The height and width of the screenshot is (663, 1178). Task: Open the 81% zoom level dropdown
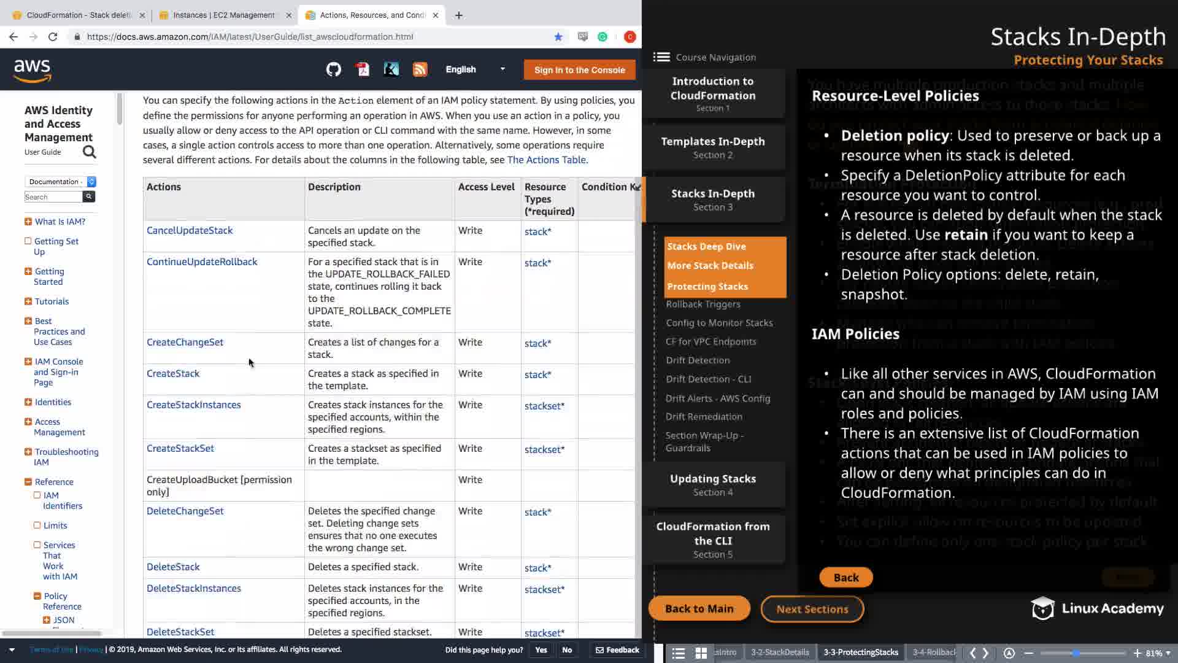click(1158, 653)
